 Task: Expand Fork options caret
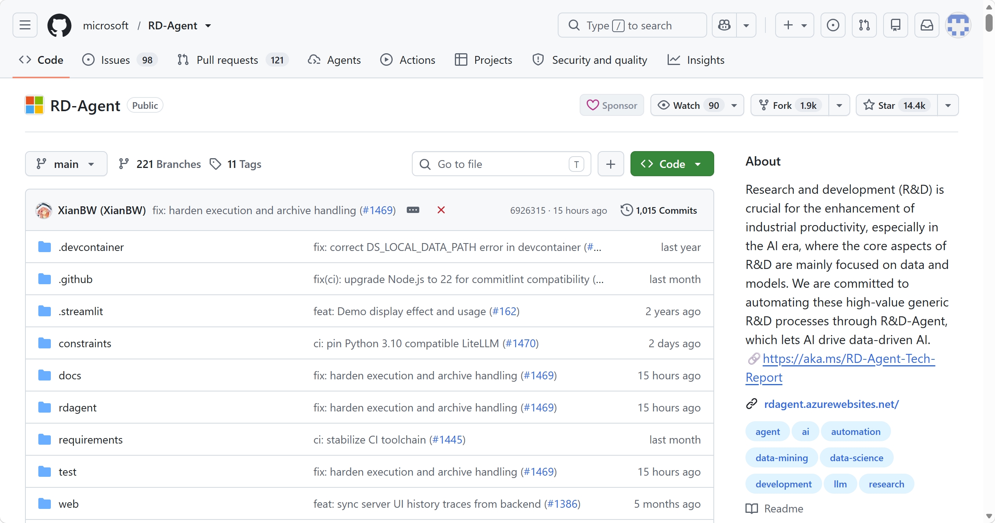[x=839, y=105]
